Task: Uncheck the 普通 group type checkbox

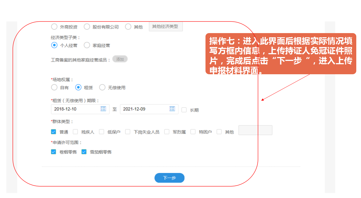Action: point(53,132)
